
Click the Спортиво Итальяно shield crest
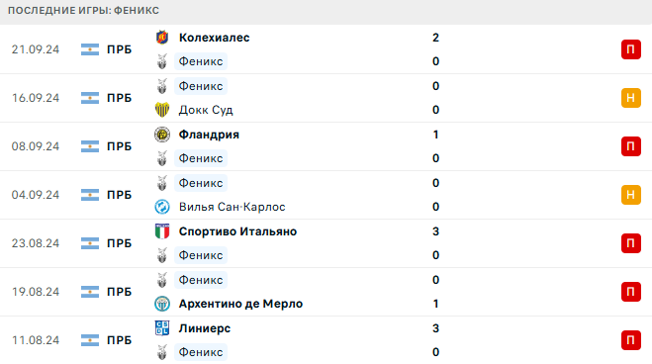point(162,231)
